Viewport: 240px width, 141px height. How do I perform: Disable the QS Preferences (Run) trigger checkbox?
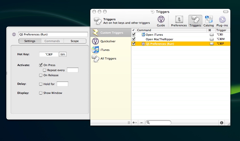(134, 44)
